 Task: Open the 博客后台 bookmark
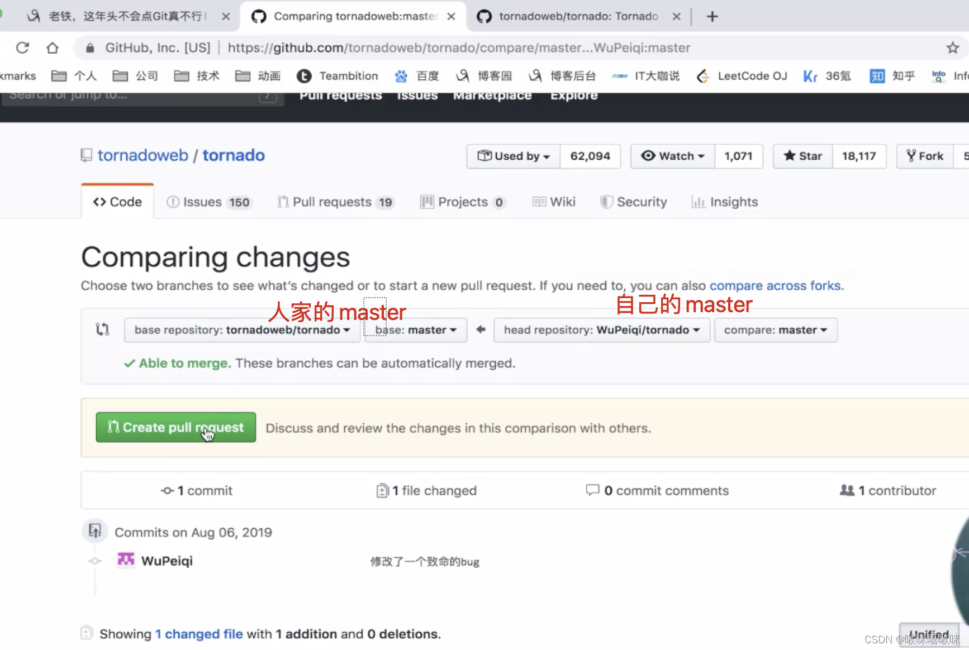click(x=562, y=76)
